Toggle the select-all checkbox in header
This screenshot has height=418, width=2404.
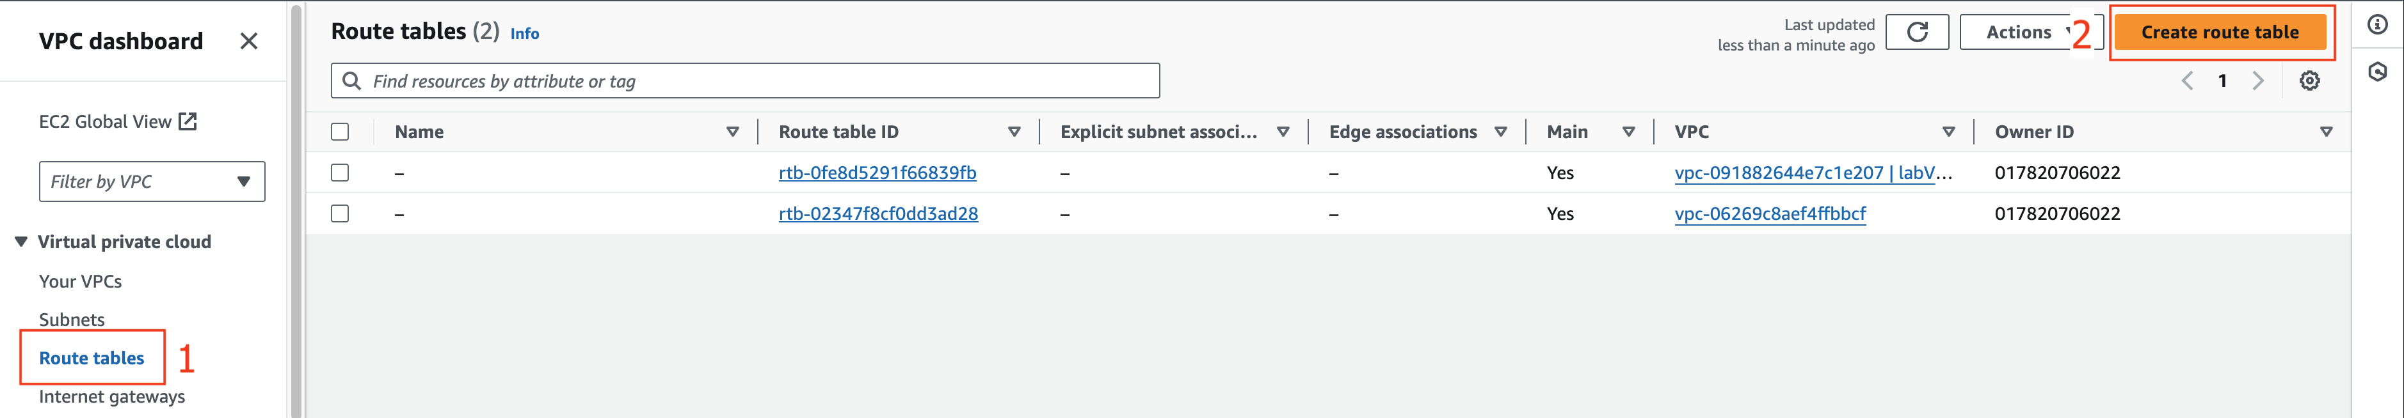tap(340, 132)
